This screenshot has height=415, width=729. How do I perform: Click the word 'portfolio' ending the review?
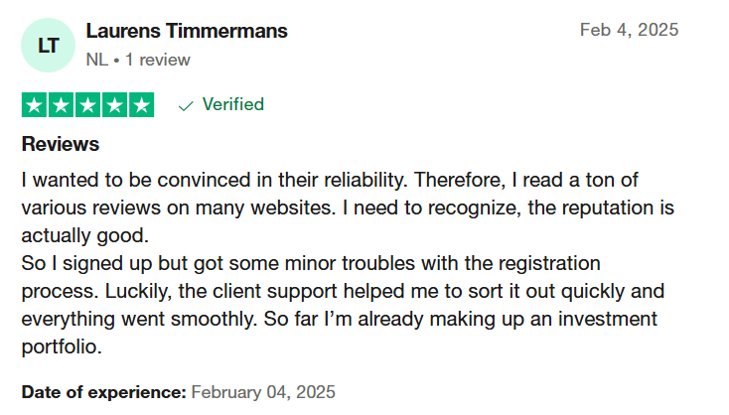62,346
